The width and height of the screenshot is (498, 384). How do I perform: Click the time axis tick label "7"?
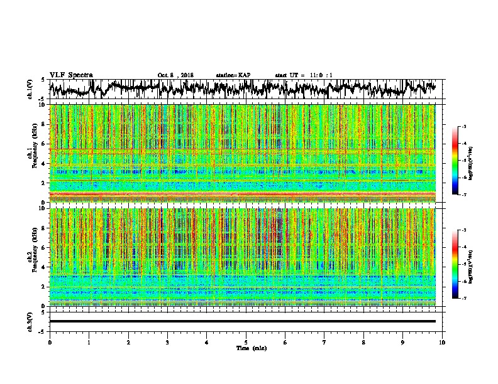[x=324, y=343]
